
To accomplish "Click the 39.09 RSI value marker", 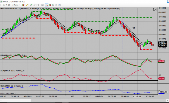I will coord(161,61).
